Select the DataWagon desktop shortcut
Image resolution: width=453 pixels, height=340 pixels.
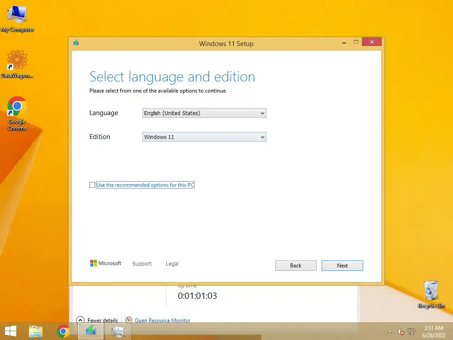(17, 64)
